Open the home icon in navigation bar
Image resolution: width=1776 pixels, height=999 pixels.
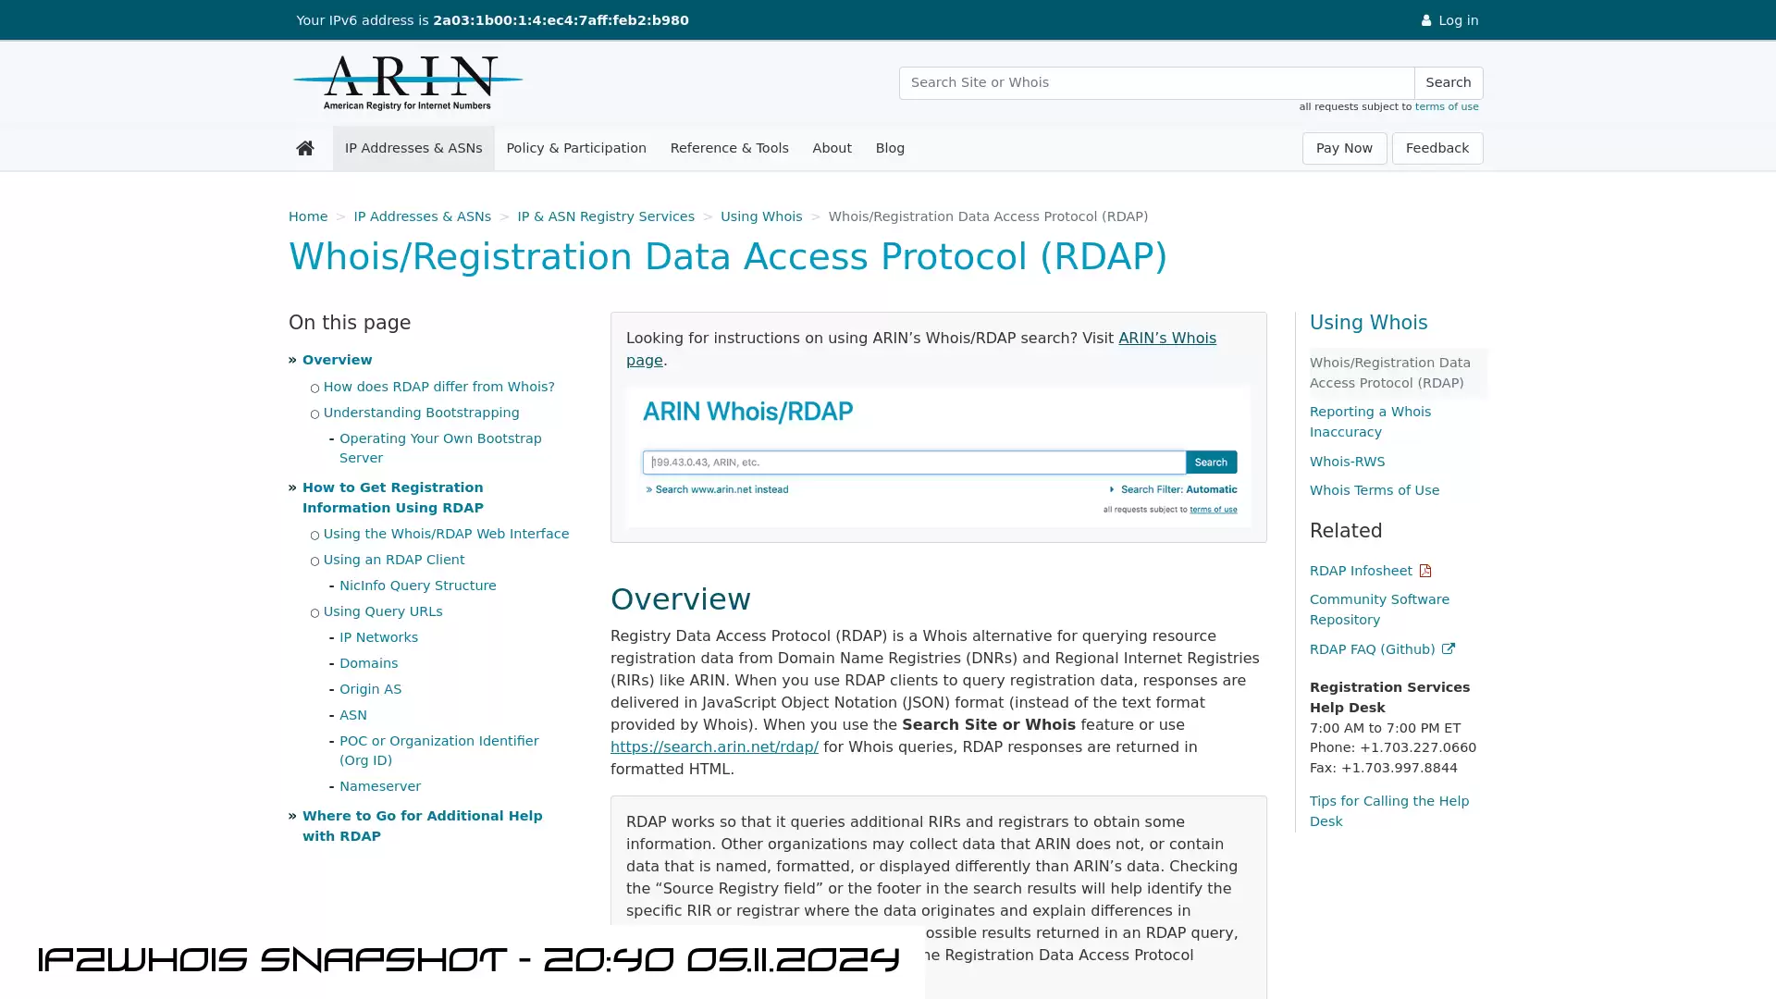point(305,148)
